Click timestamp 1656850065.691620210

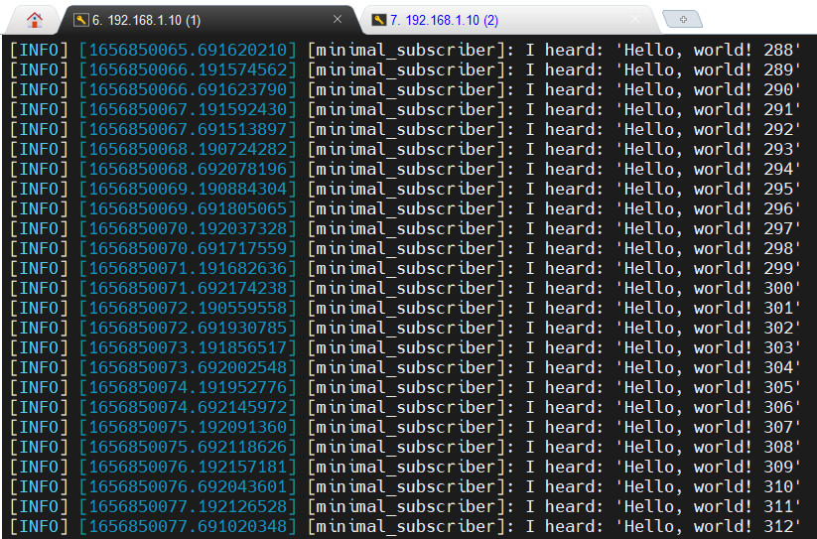pos(188,50)
